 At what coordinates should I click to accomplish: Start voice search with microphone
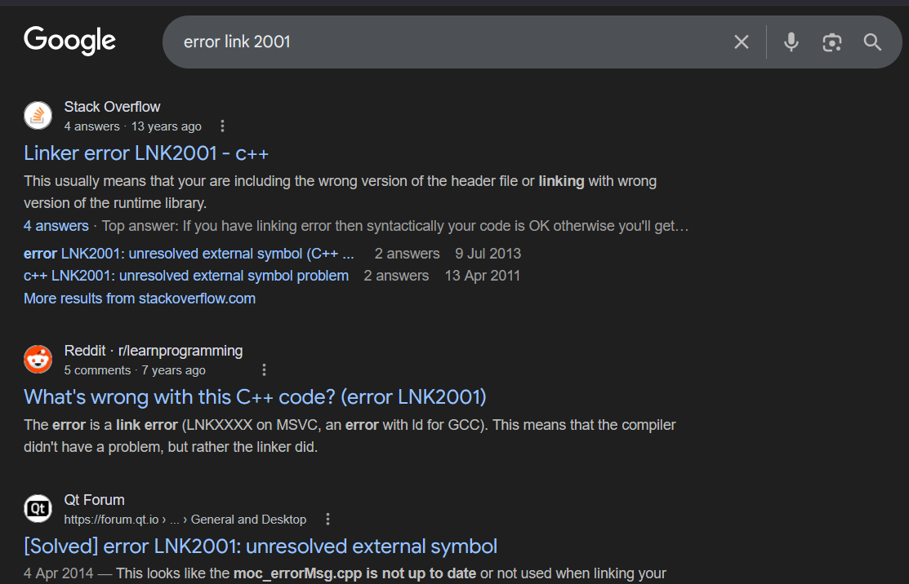(791, 42)
